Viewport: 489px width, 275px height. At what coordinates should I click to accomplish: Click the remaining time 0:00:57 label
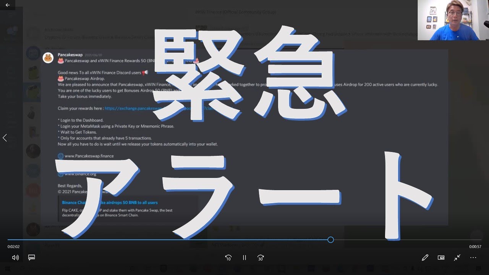[x=475, y=247]
